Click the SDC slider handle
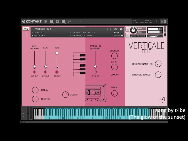 tap(46, 66)
